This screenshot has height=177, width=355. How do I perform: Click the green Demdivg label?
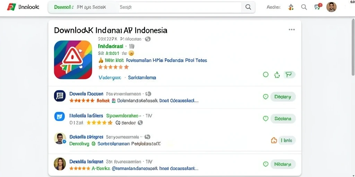79,143
